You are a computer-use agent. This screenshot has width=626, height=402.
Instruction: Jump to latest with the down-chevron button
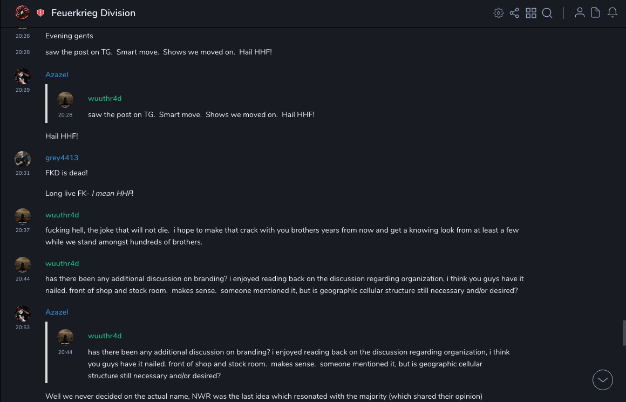pyautogui.click(x=603, y=380)
